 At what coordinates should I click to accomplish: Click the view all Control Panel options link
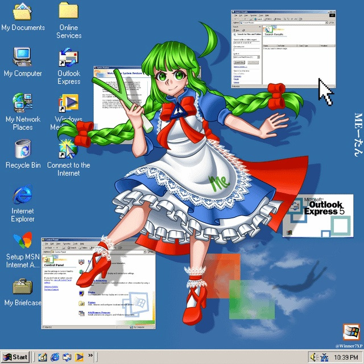[63, 280]
